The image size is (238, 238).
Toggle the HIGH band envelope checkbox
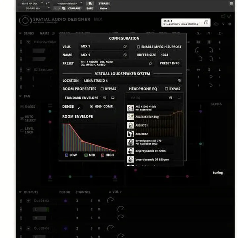(103, 155)
